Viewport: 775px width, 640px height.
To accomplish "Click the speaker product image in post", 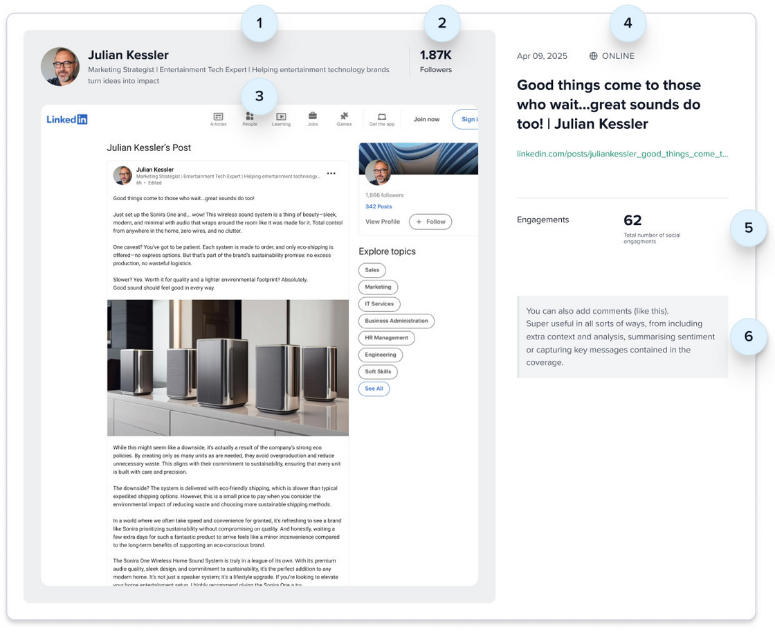I will pos(228,368).
